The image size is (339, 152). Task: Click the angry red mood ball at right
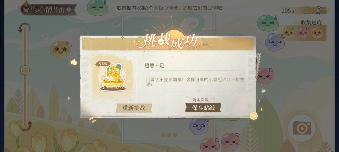coord(265,76)
